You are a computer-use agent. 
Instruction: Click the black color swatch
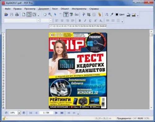(117, 15)
